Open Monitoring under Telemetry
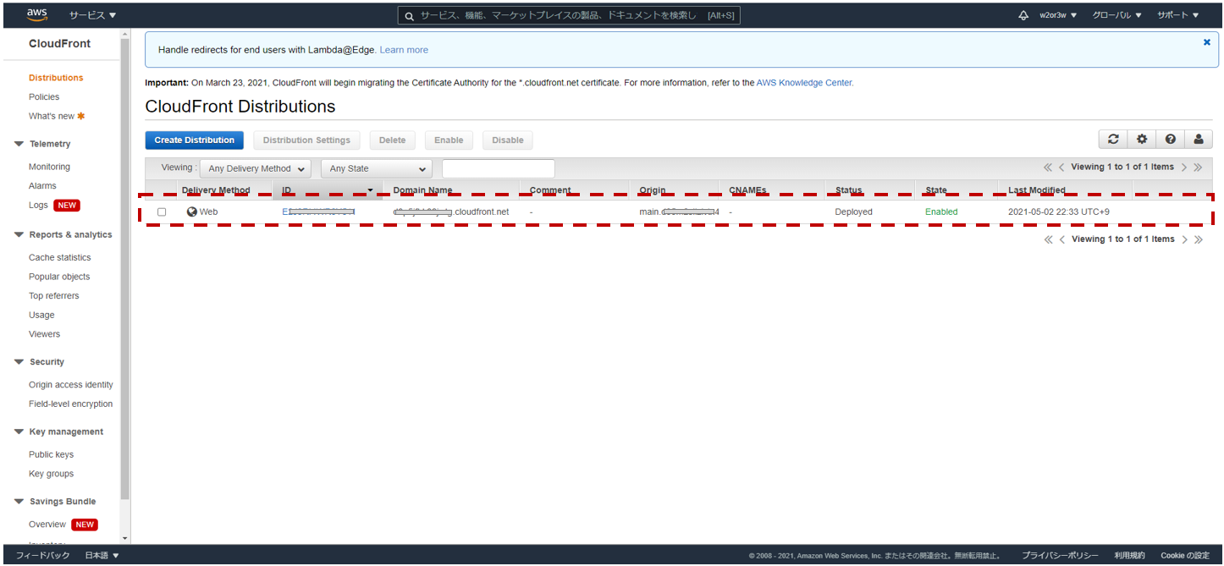This screenshot has width=1224, height=566. (49, 167)
